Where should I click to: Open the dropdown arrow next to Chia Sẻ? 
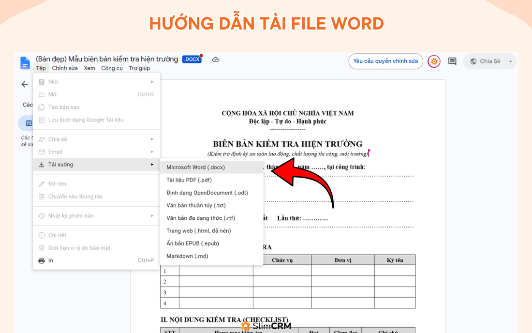point(510,61)
